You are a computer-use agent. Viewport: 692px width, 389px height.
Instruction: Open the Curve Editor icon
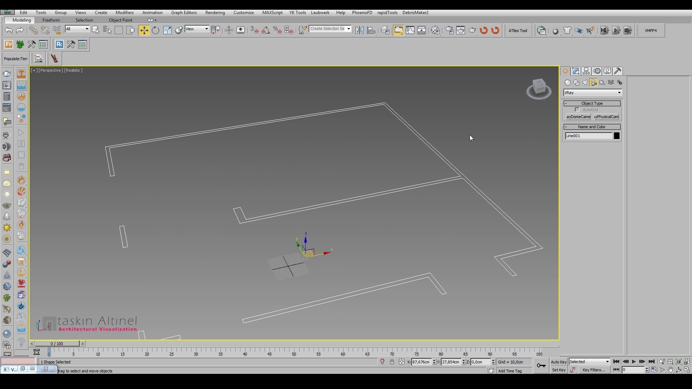pos(410,31)
